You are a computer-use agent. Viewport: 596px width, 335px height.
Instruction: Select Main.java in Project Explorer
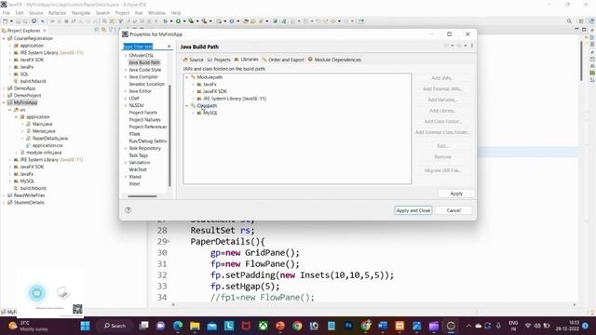(x=42, y=124)
